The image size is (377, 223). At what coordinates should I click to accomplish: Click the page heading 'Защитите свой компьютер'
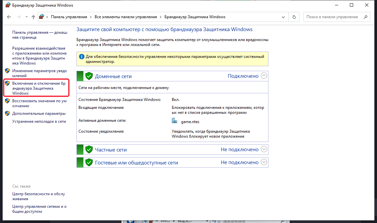tap(165, 29)
